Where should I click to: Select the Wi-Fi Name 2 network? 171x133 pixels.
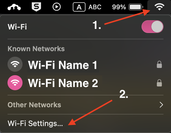click(x=63, y=83)
